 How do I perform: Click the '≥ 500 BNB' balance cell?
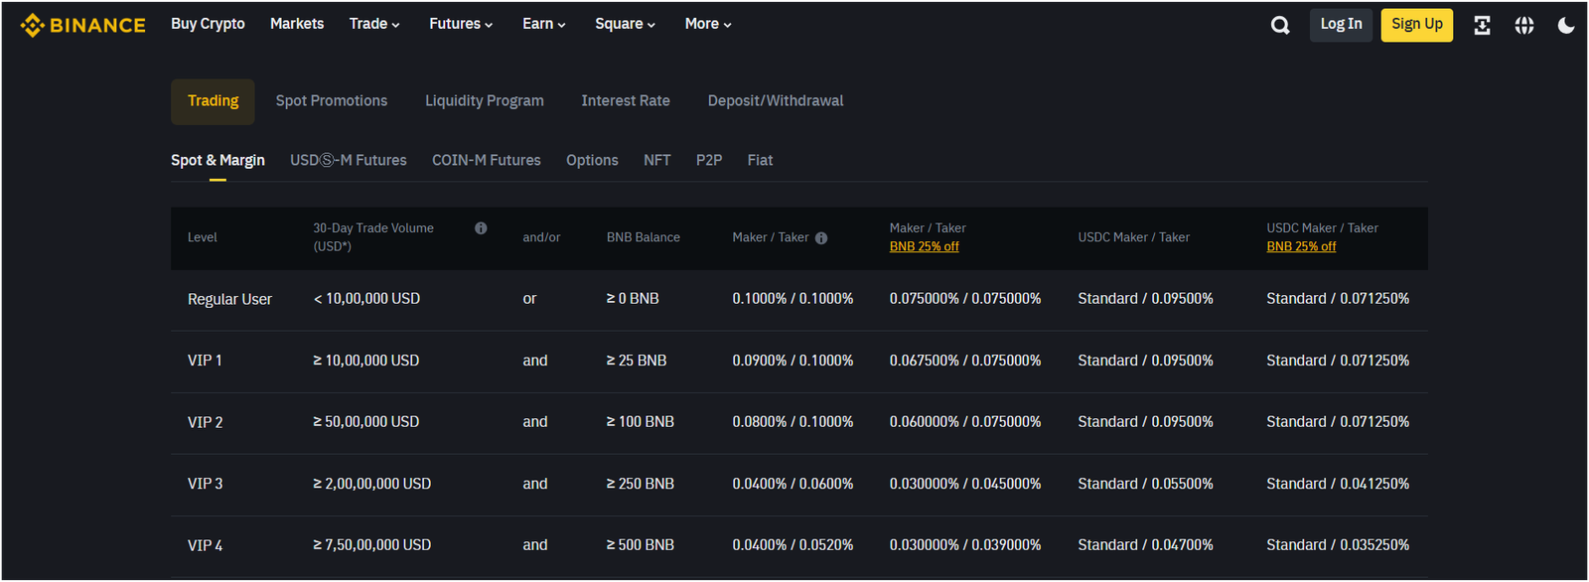[641, 545]
